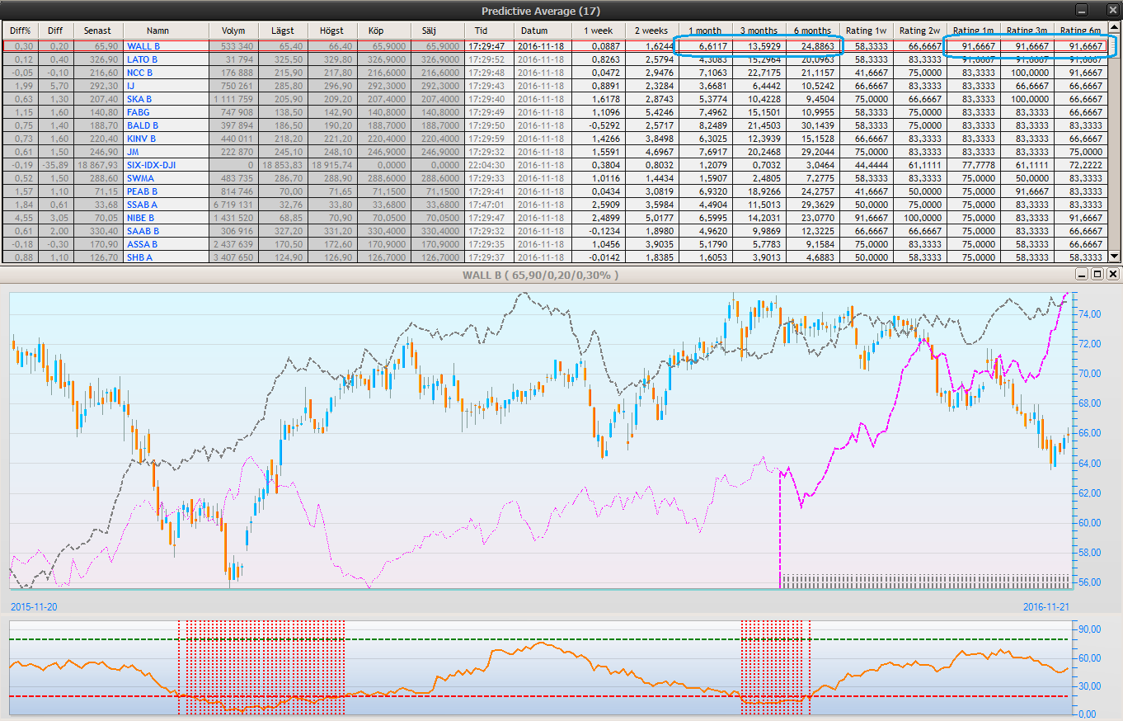This screenshot has height=721, width=1123.
Task: Sort by the Rating 1w column header
Action: click(x=866, y=31)
